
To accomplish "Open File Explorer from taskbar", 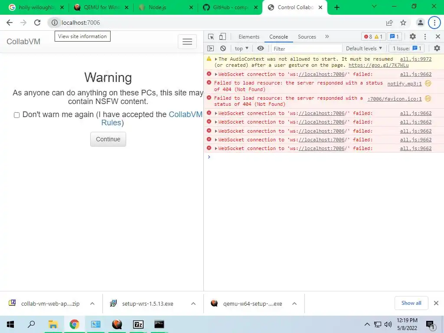I will tap(53, 324).
